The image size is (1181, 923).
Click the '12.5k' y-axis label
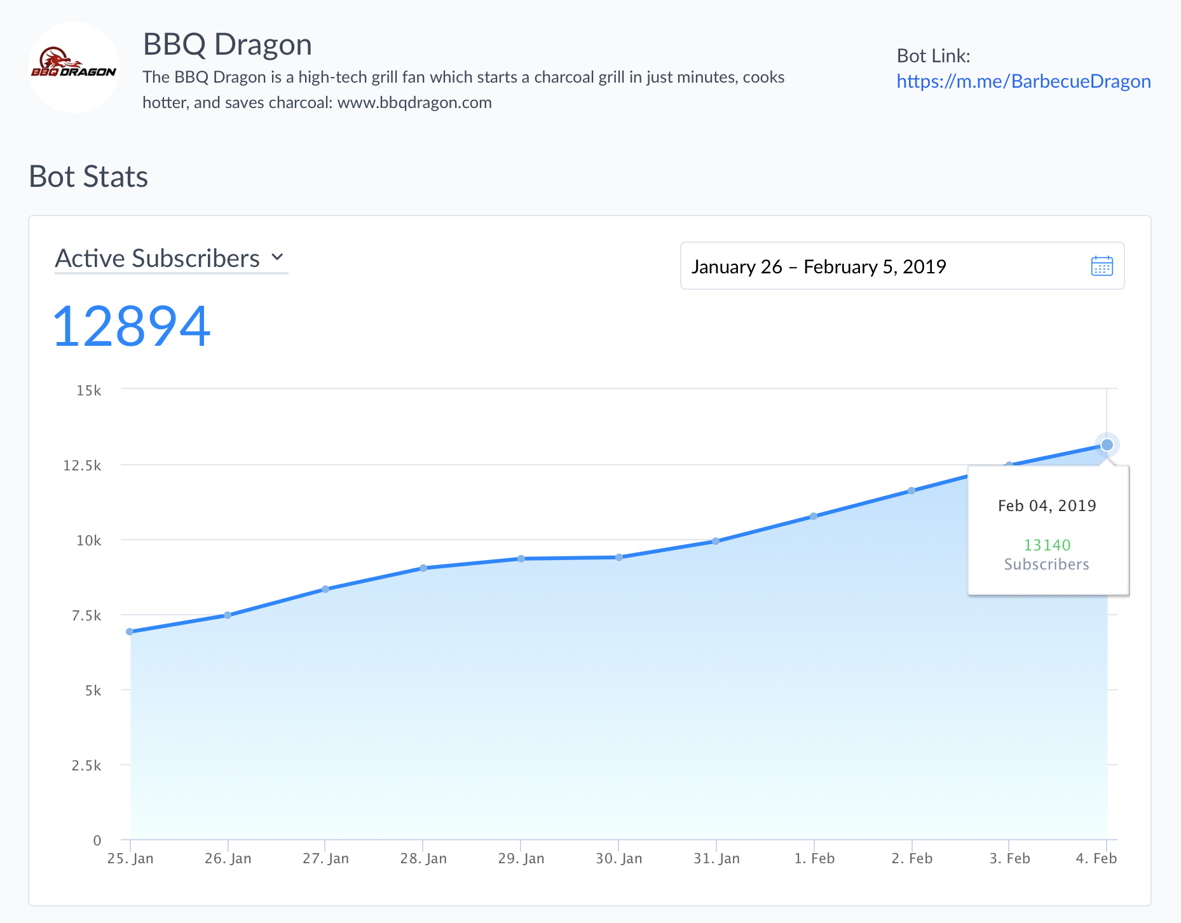coord(82,465)
